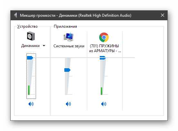Click the Системные звуки label
The height and width of the screenshot is (131, 178).
pyautogui.click(x=69, y=46)
